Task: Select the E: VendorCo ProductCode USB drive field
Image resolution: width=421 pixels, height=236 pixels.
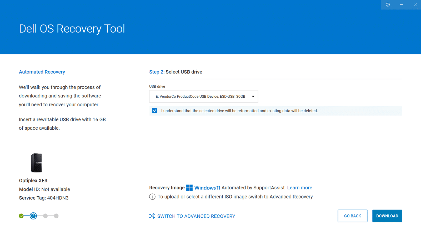Action: click(x=203, y=96)
